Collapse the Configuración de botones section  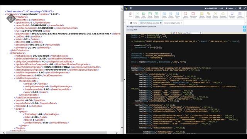pyautogui.click(x=127, y=27)
